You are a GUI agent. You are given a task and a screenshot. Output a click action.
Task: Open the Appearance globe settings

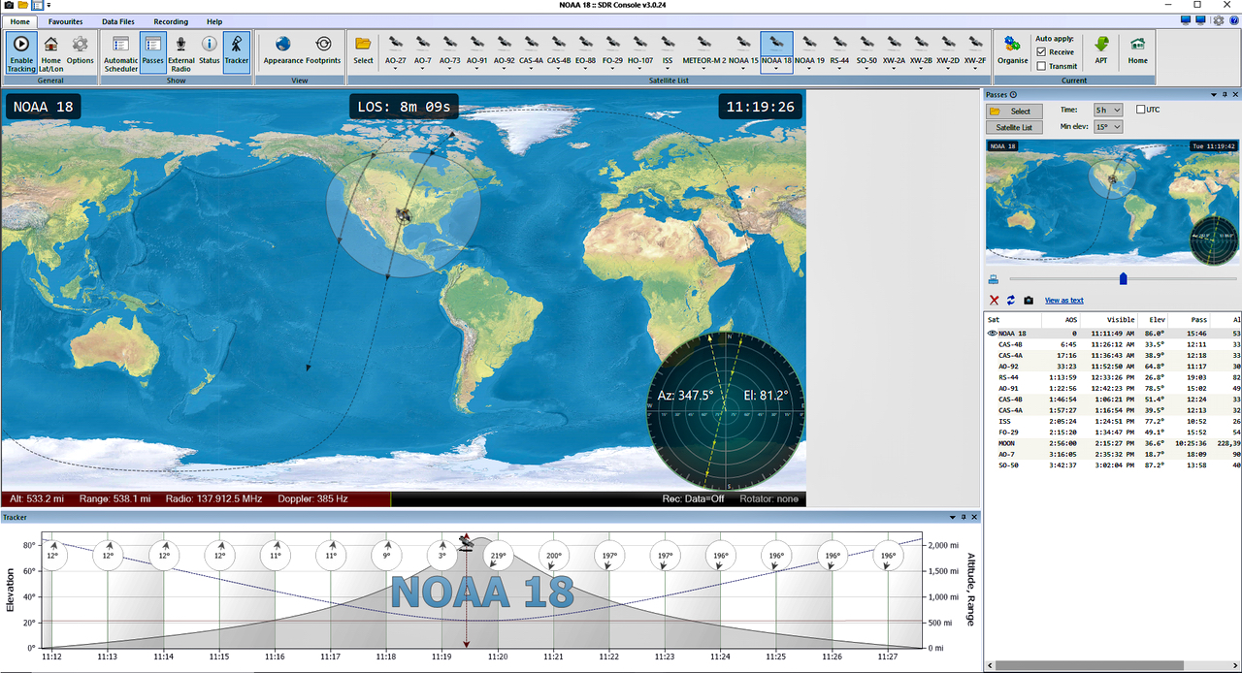283,51
